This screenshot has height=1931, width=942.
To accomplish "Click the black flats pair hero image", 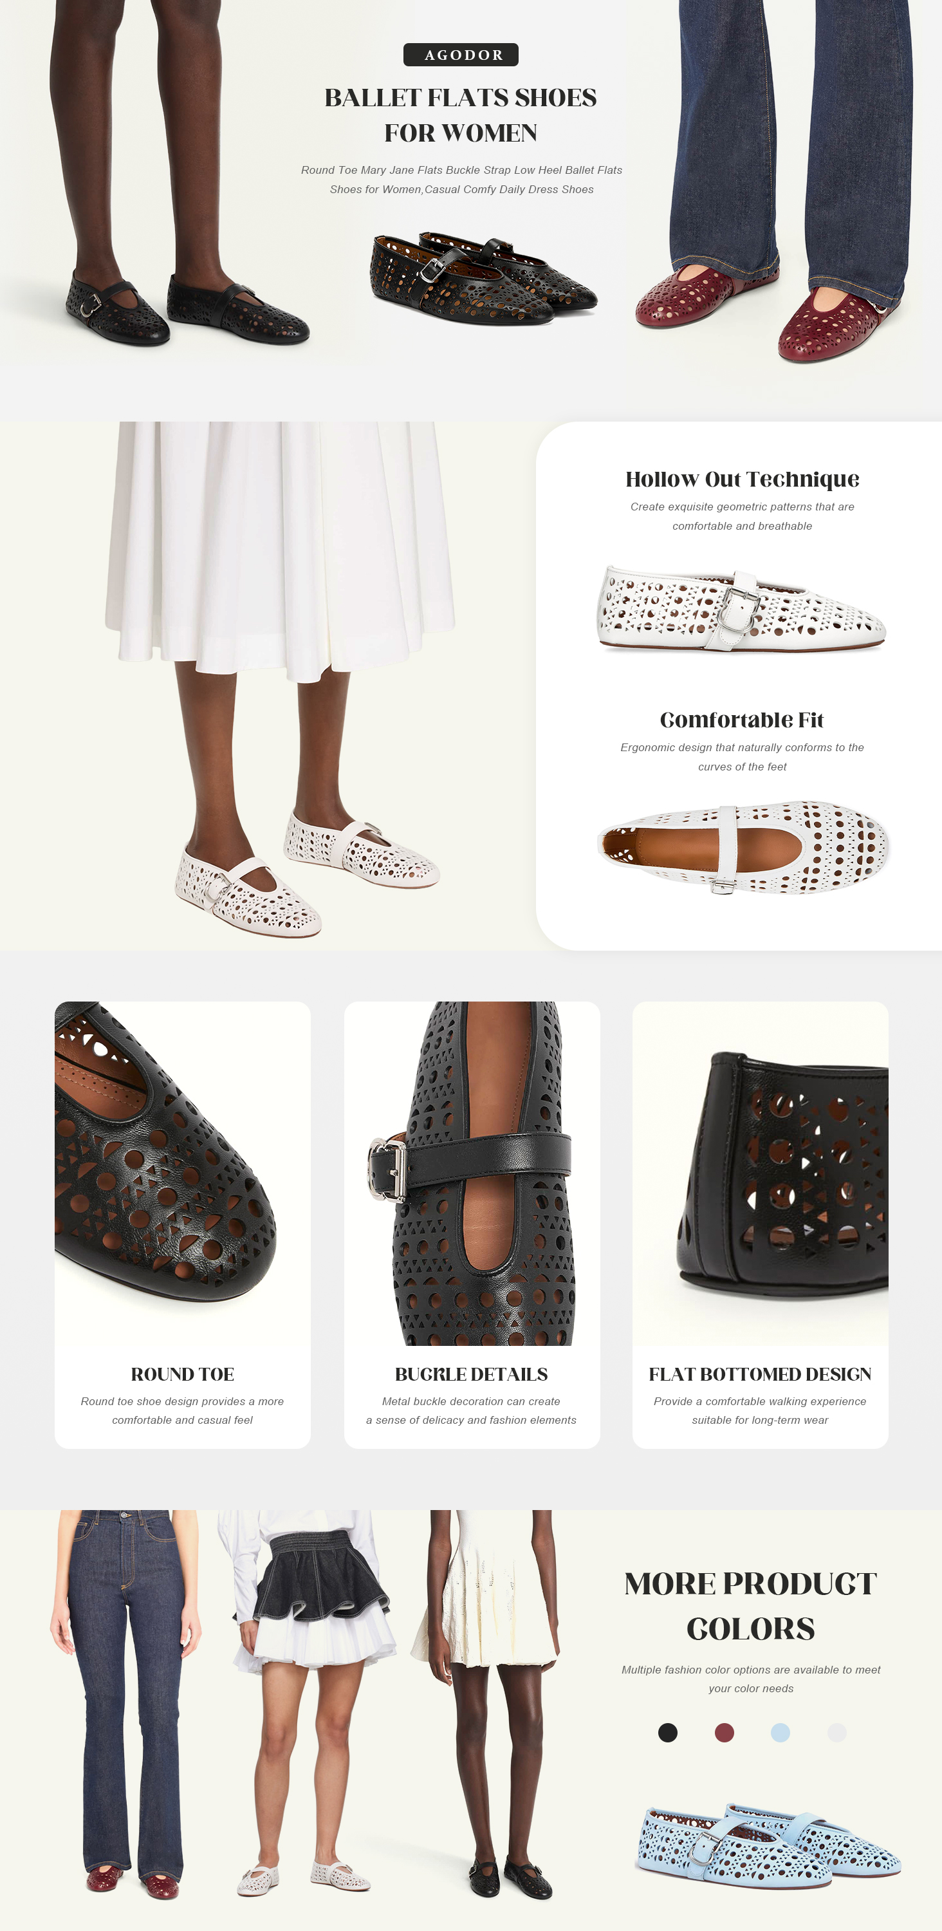I will pyautogui.click(x=483, y=278).
